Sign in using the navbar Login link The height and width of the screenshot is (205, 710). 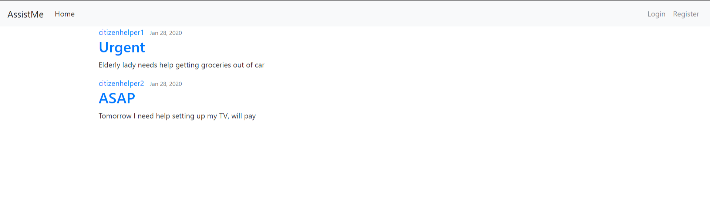pos(656,14)
